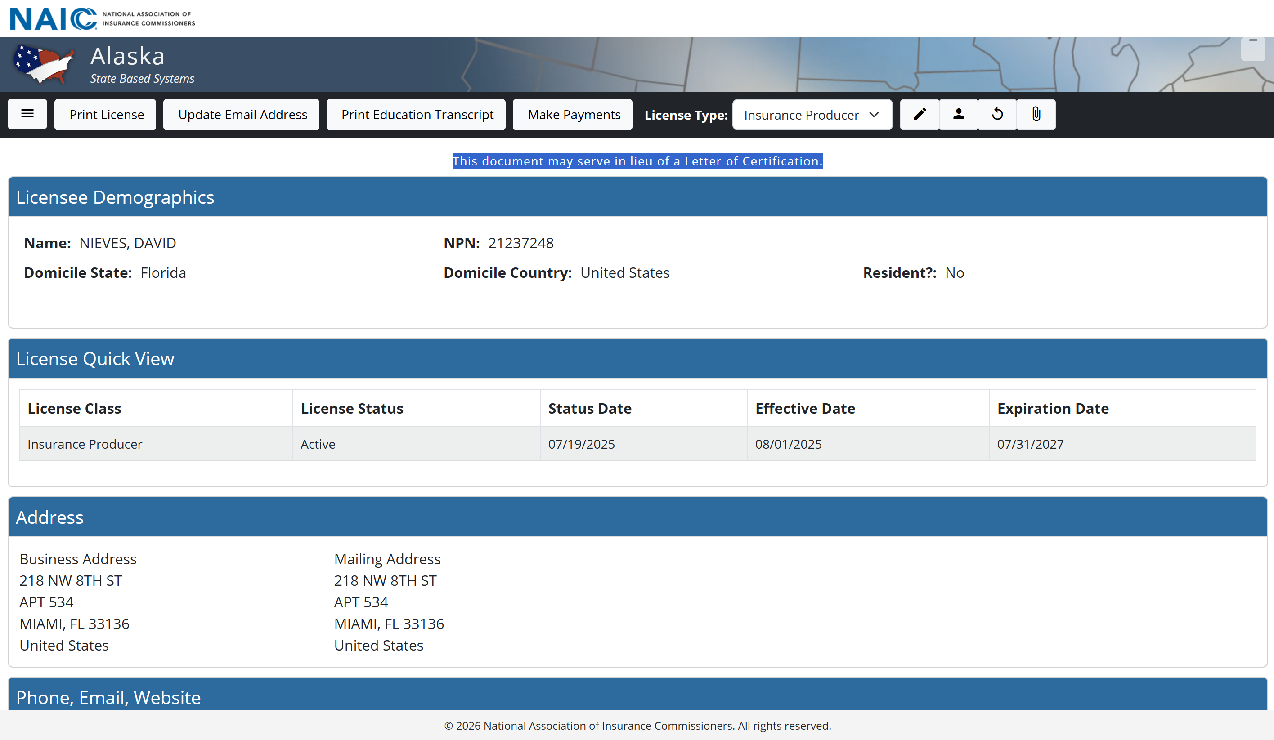Click the Expiration Date column header
Viewport: 1274px width, 740px height.
pyautogui.click(x=1052, y=408)
